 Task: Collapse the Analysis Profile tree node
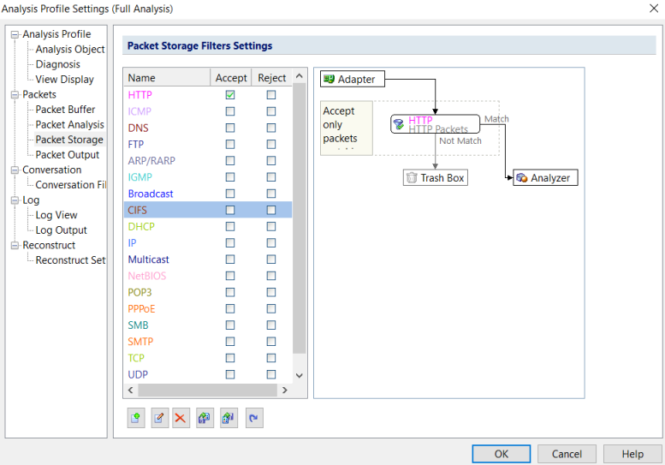point(15,34)
